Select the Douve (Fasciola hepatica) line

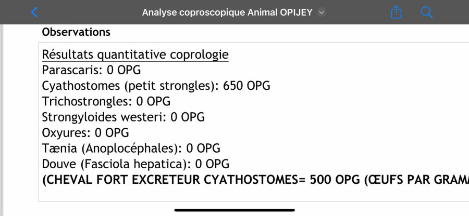click(x=135, y=164)
